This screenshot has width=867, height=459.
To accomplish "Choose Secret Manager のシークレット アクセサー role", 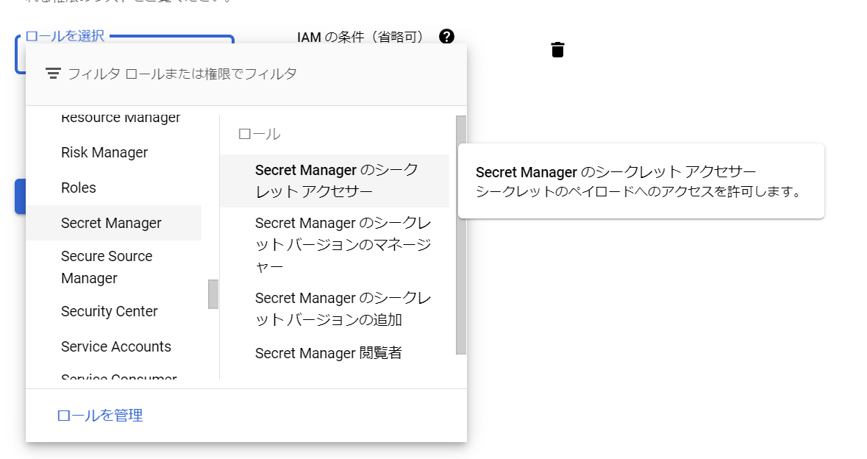I will pyautogui.click(x=335, y=181).
